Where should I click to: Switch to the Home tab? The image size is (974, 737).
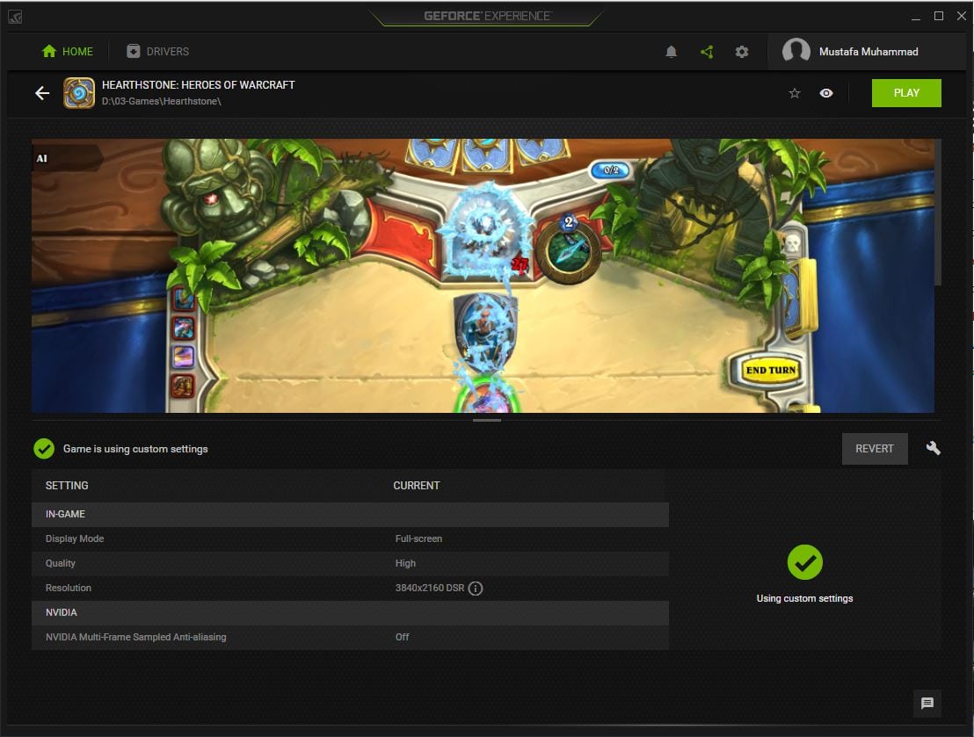tap(67, 52)
